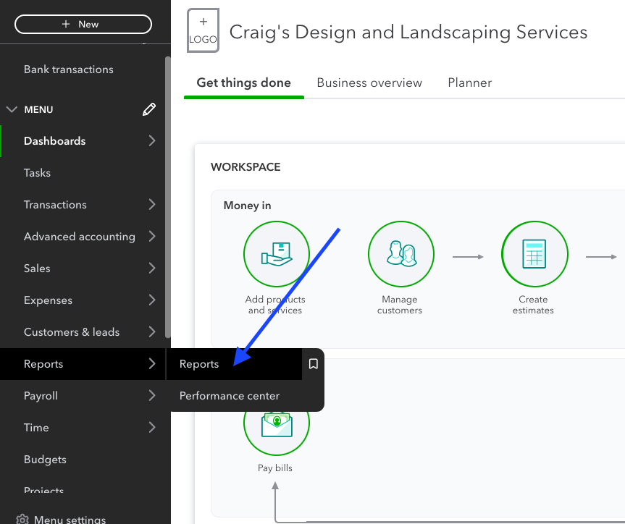Viewport: 625px width, 524px height.
Task: Click the pencil icon to edit menu
Action: (x=149, y=109)
